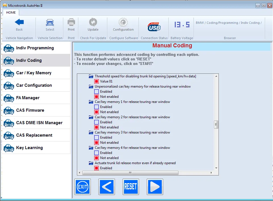Image resolution: width=273 pixels, height=201 pixels.
Task: Click car icon beside Key Learning
Action: click(x=9, y=148)
